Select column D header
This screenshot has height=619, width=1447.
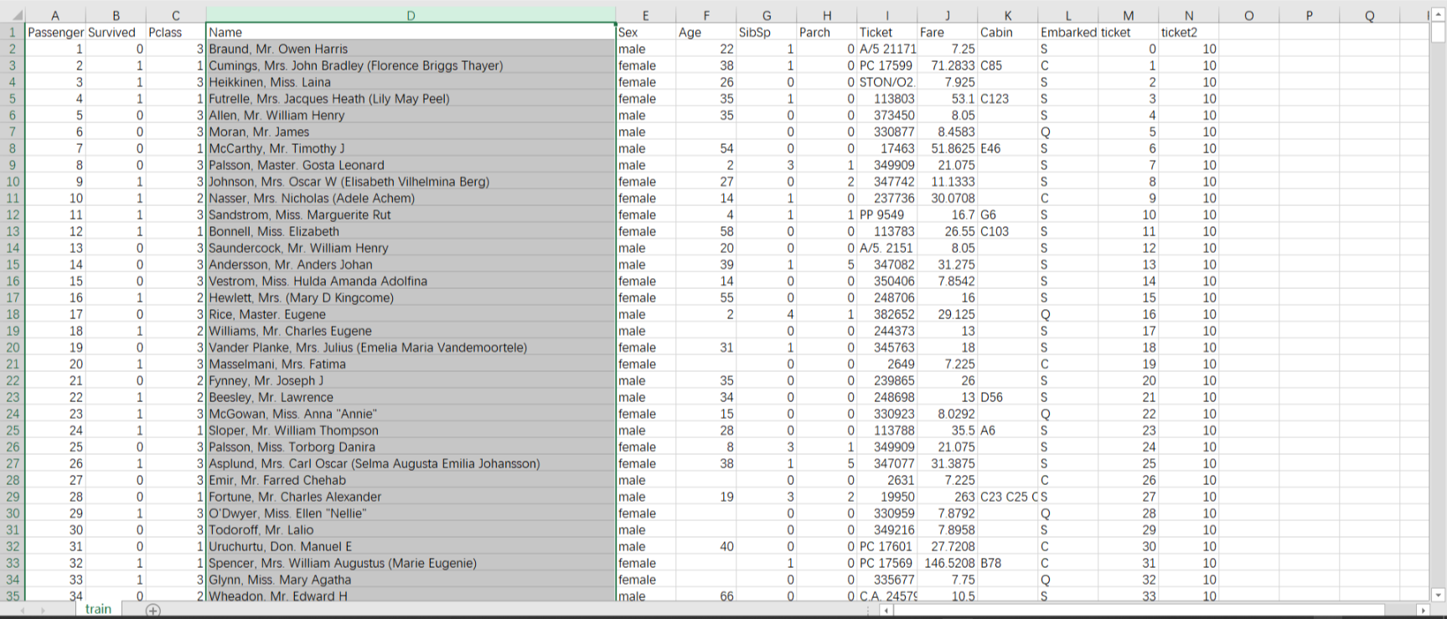coord(411,15)
